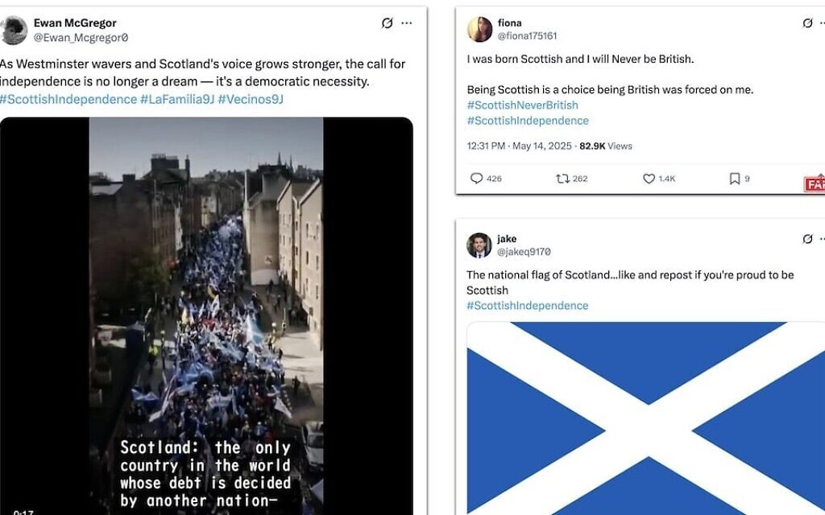
Task: Open the reply icon on fiona's post
Action: 476,179
